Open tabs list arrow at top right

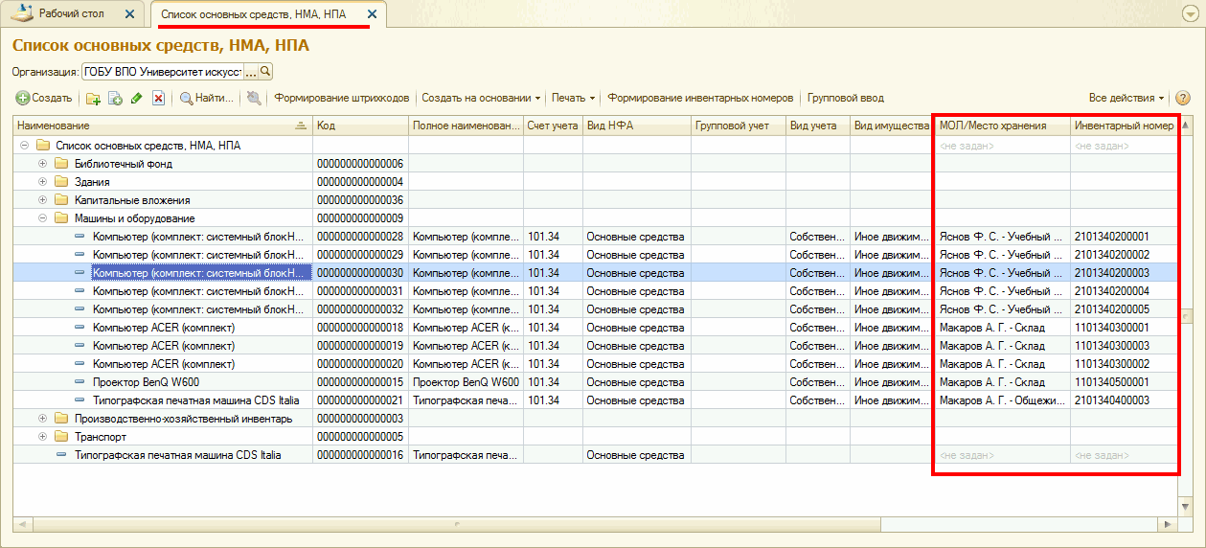pyautogui.click(x=1189, y=14)
